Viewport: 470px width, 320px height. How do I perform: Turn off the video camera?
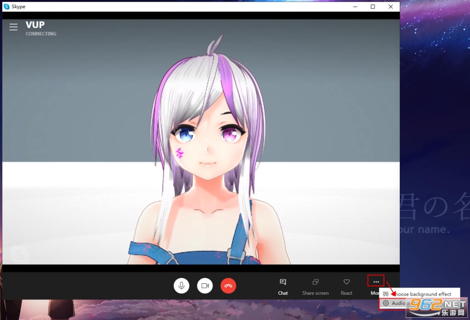click(x=205, y=286)
